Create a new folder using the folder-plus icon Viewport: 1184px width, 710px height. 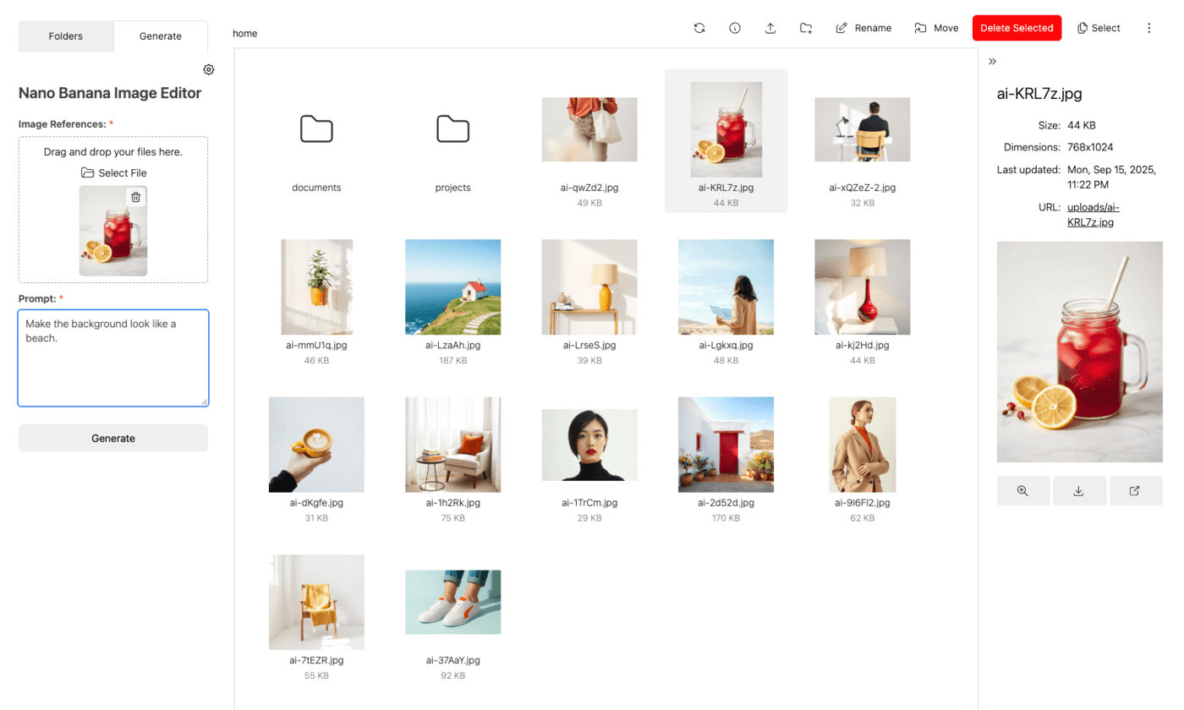coord(806,27)
